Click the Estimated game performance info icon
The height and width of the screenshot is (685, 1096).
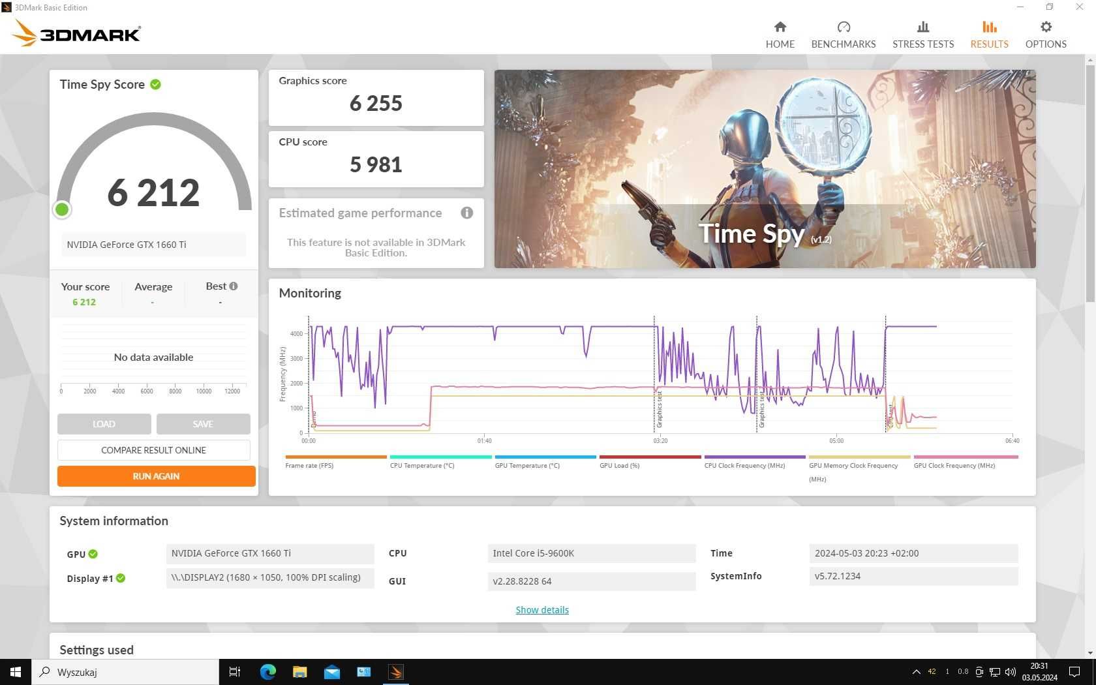pyautogui.click(x=466, y=213)
